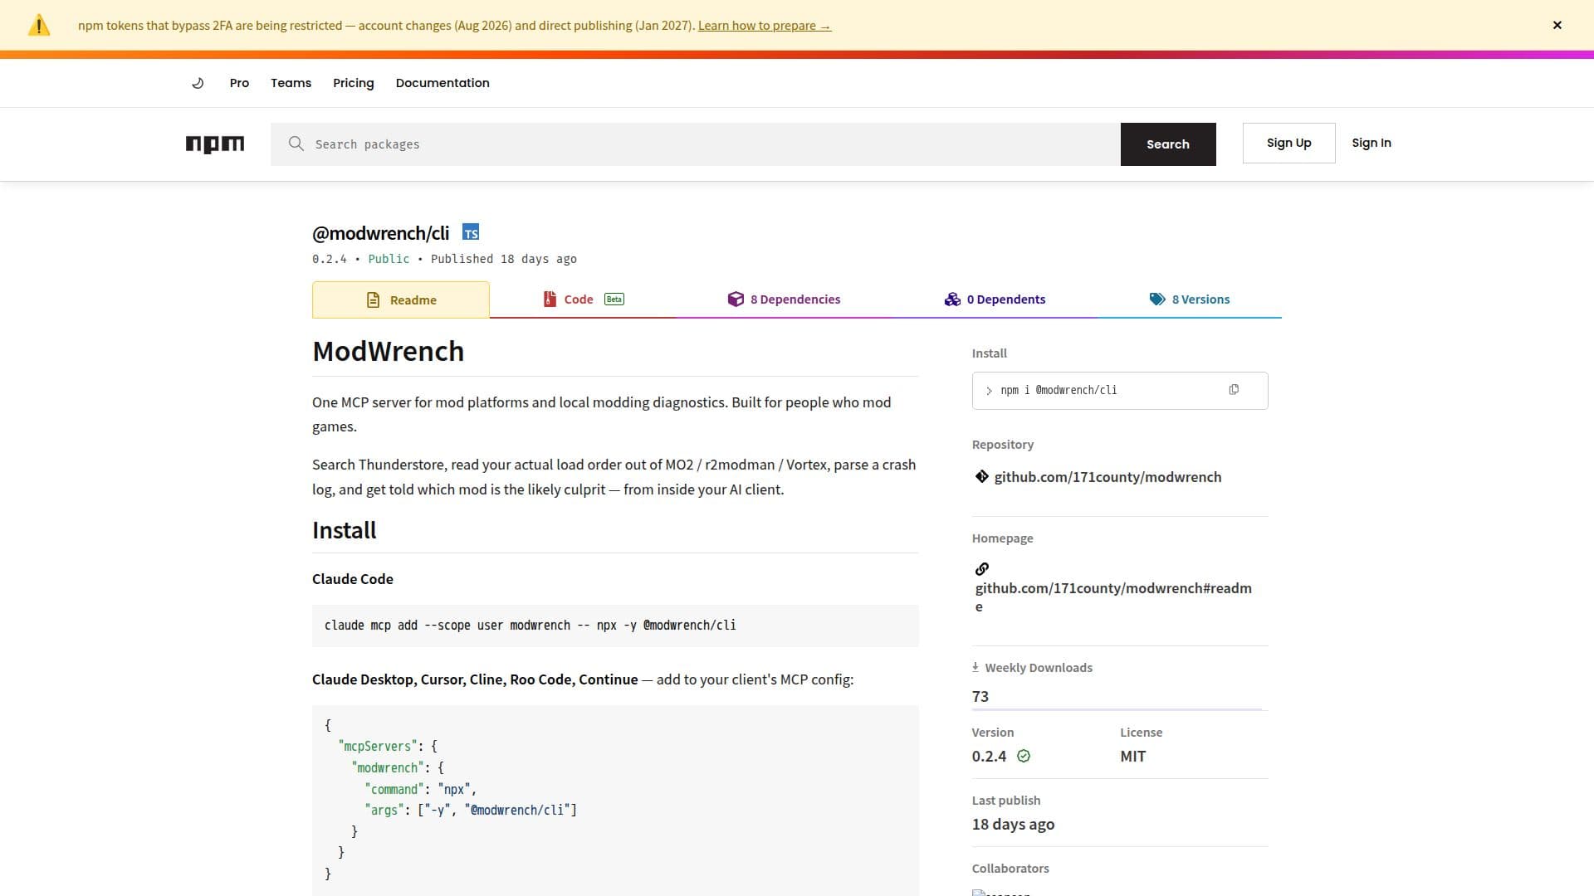Click 'Published 18 days ago' text
The width and height of the screenshot is (1594, 896).
503,259
